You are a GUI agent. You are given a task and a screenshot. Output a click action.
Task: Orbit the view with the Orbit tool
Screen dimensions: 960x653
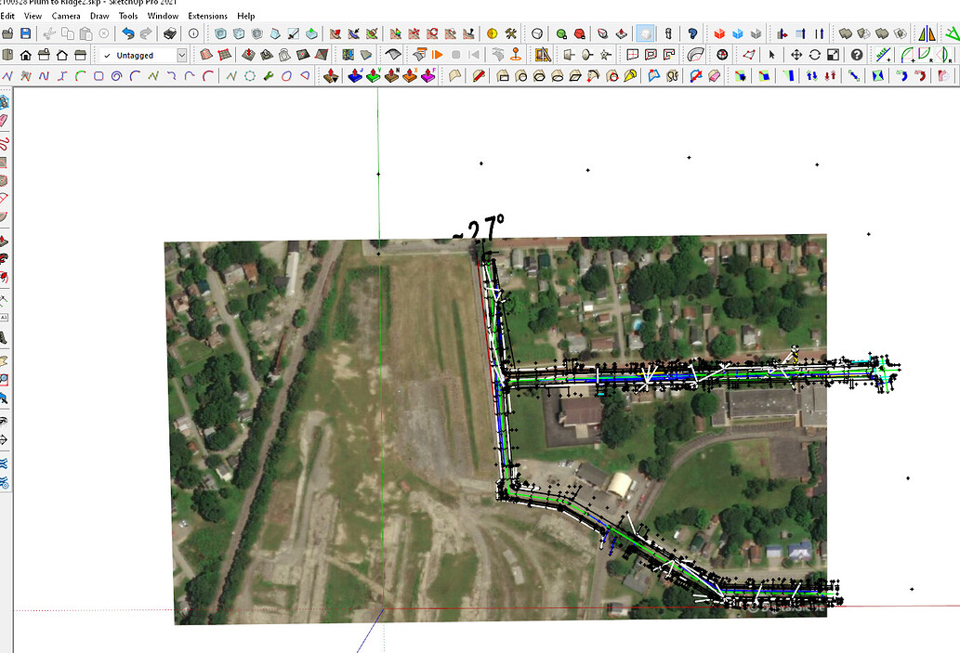815,56
